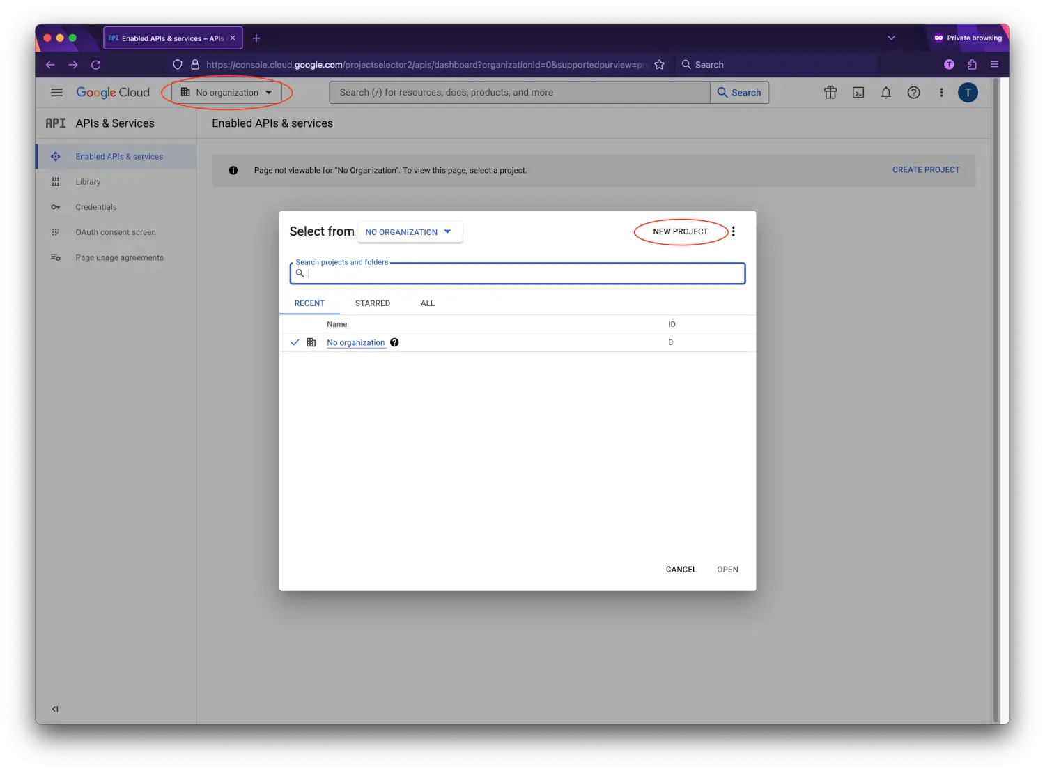Click the NEW PROJECT button

pyautogui.click(x=680, y=231)
